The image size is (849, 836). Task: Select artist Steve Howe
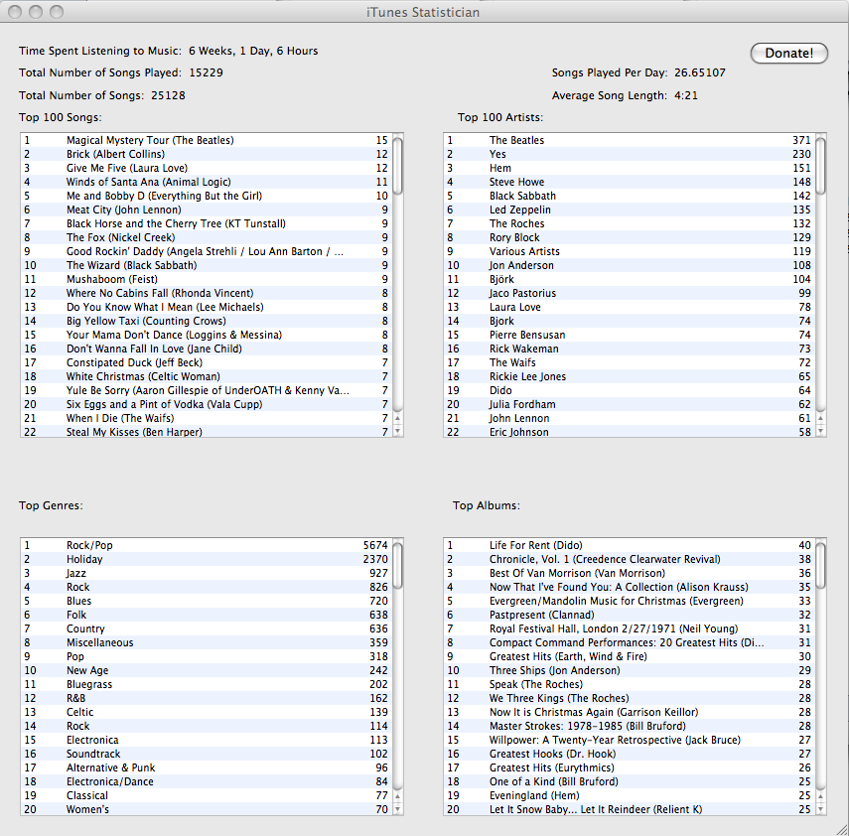pyautogui.click(x=630, y=182)
